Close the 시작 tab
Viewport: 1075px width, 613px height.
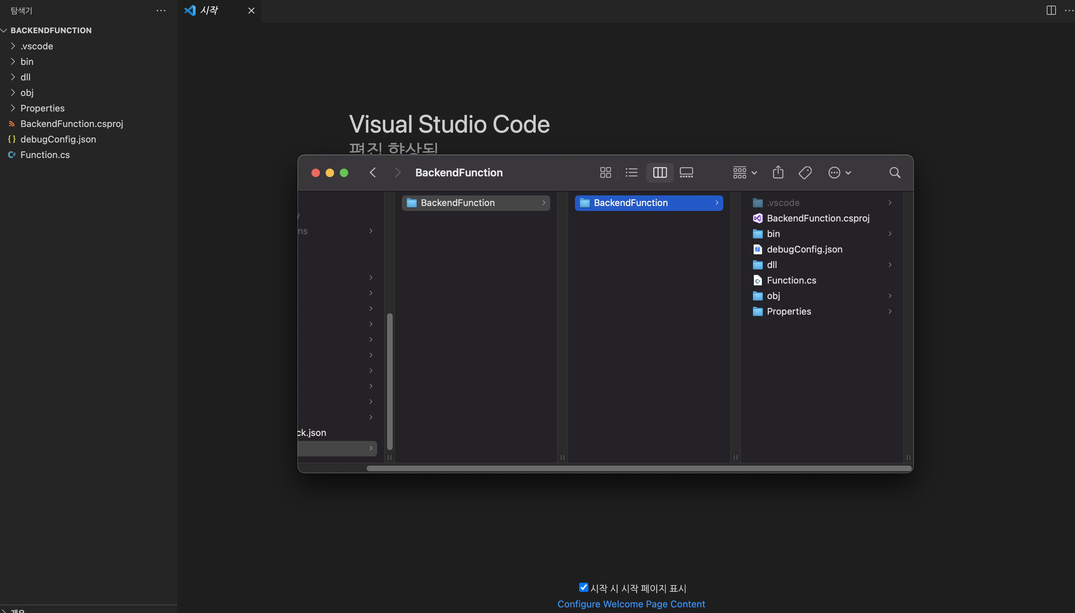pos(251,11)
